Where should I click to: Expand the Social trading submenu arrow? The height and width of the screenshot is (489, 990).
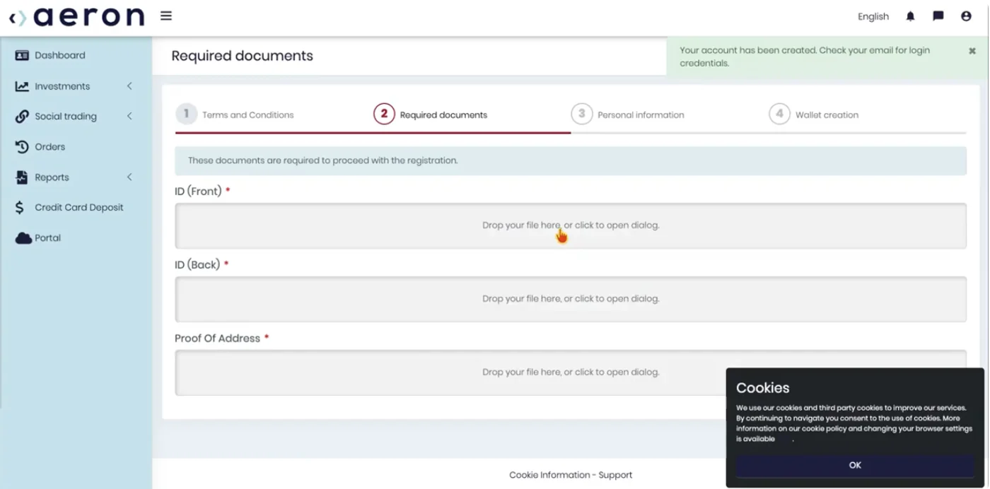pyautogui.click(x=129, y=117)
